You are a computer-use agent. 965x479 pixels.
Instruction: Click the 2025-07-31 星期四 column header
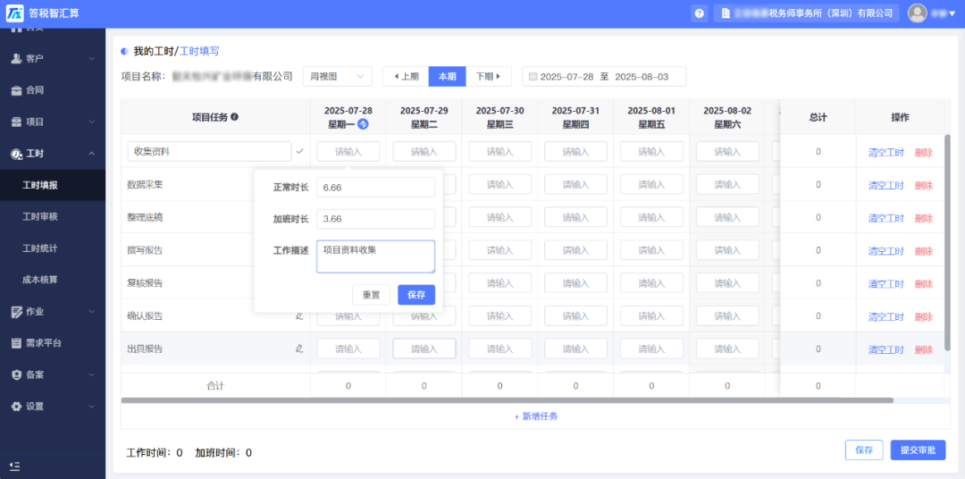click(x=575, y=117)
